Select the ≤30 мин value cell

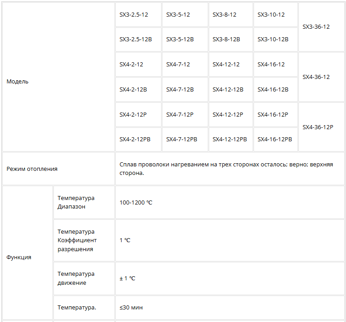coord(230,308)
